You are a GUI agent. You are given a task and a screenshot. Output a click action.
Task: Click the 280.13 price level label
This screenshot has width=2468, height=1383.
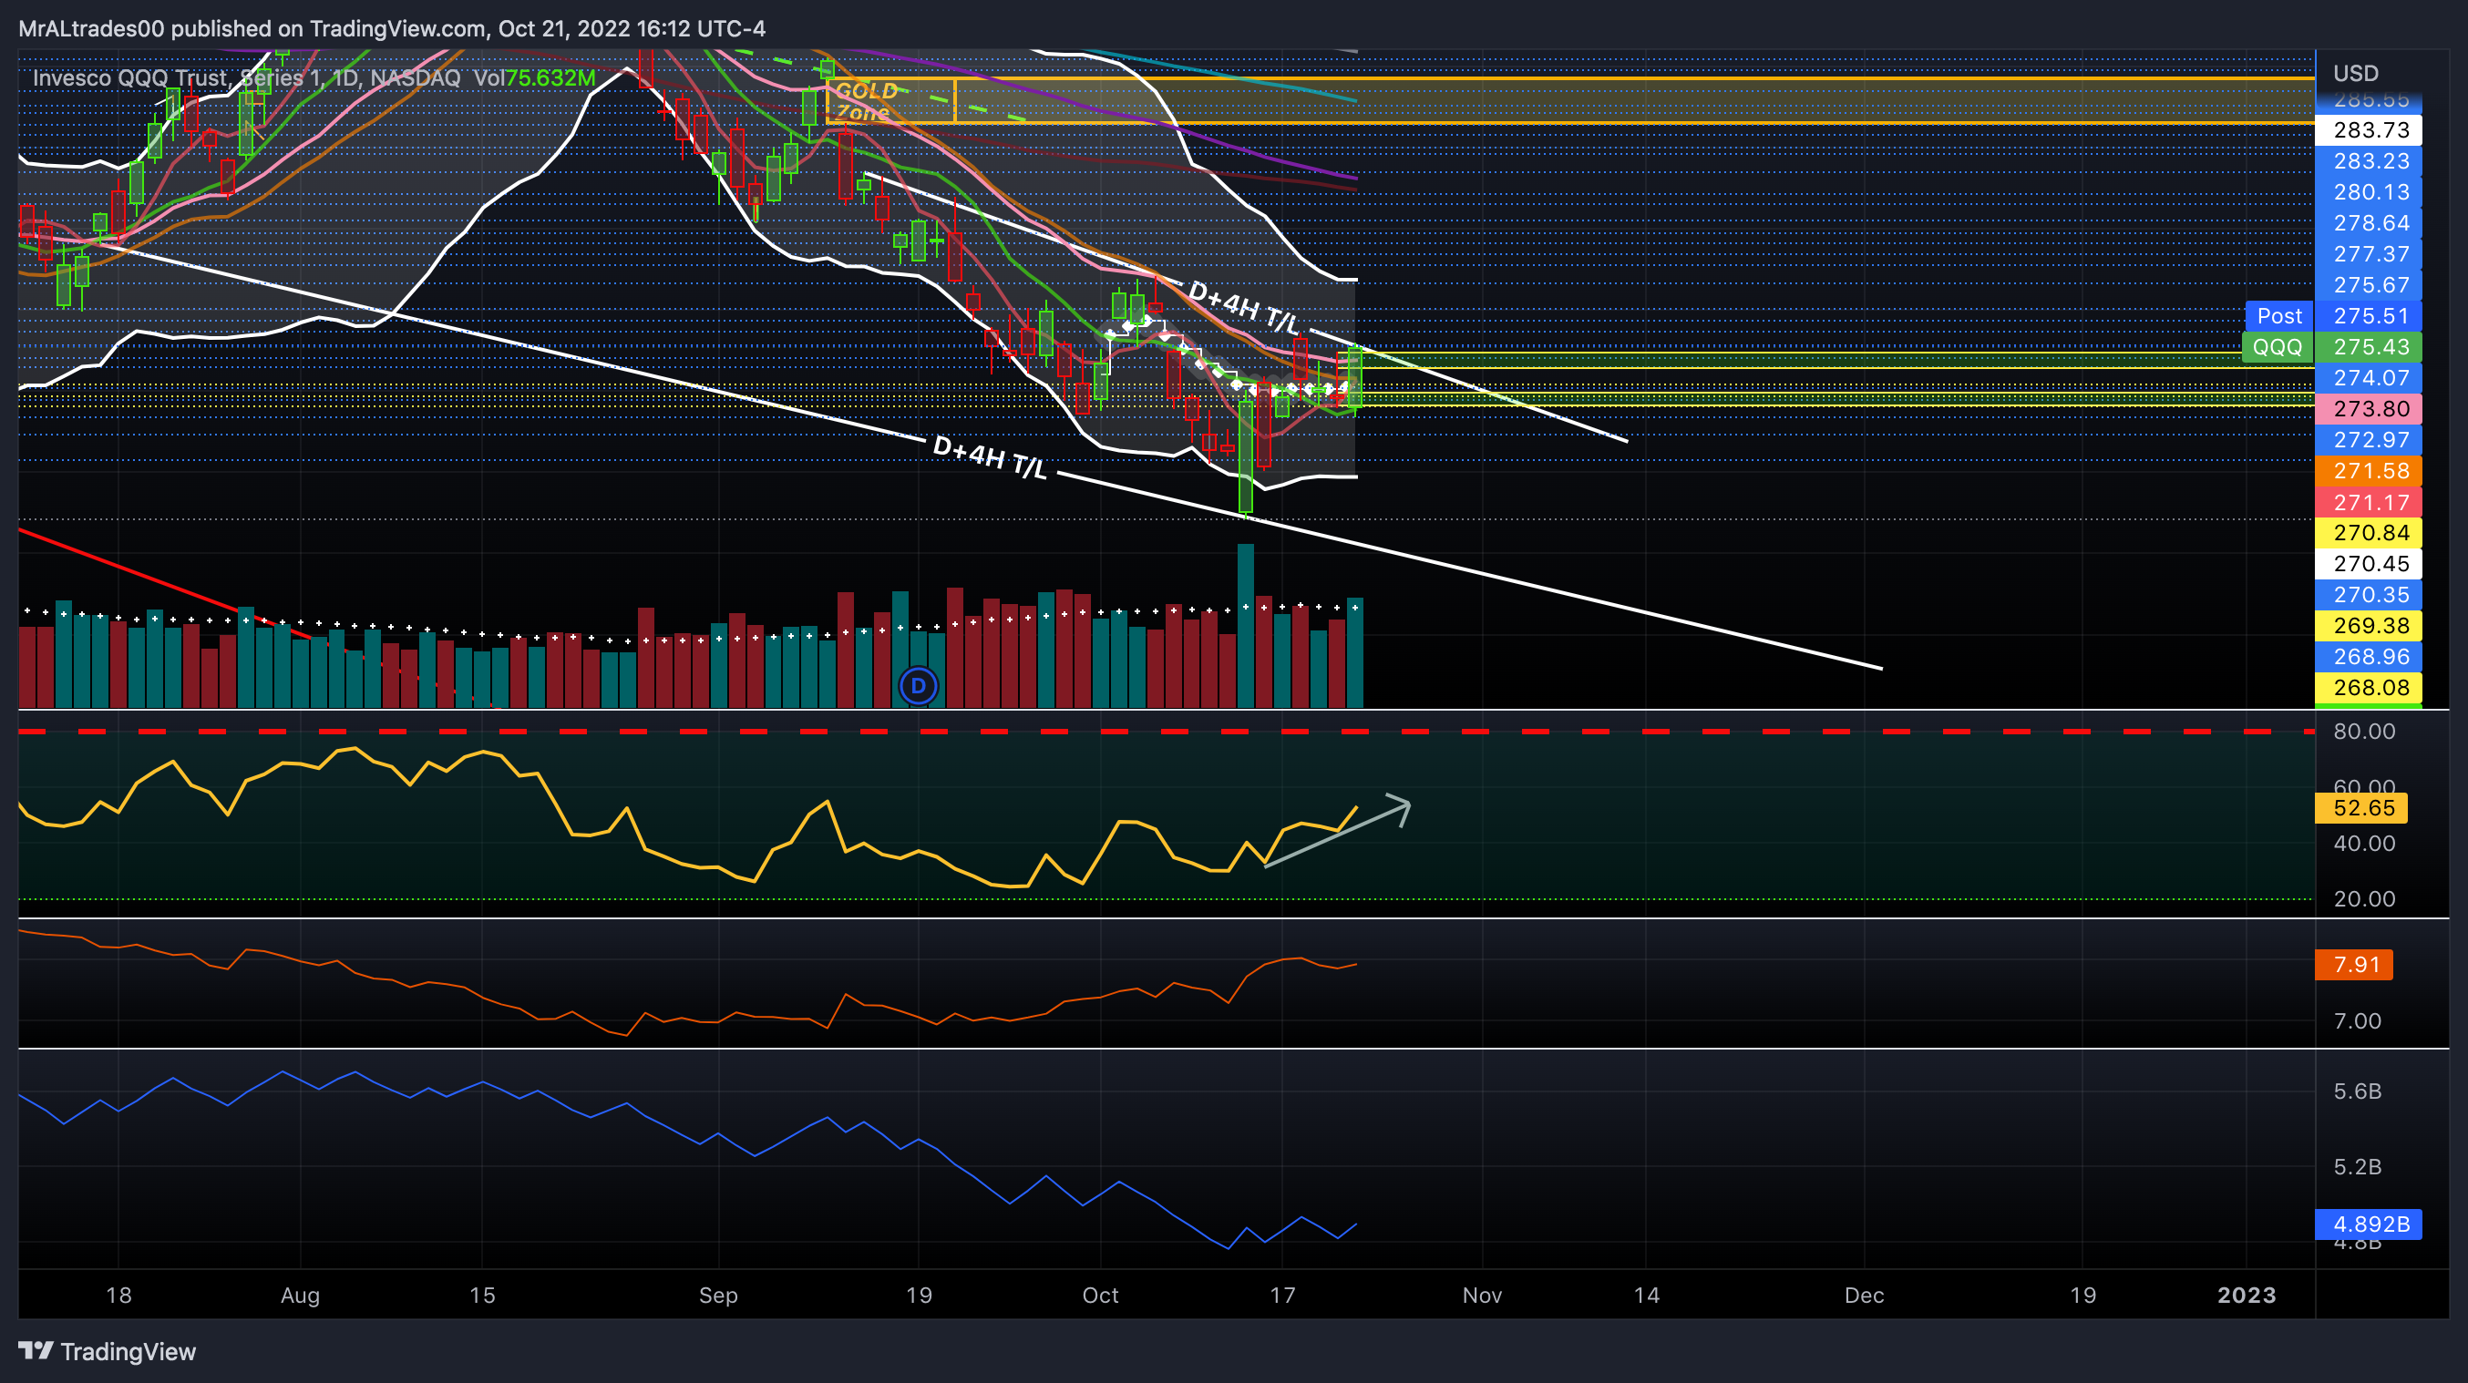click(x=2369, y=192)
